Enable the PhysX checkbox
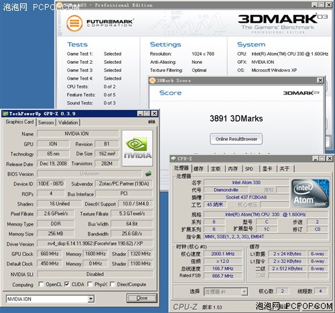335x313 pixels. [x=90, y=284]
